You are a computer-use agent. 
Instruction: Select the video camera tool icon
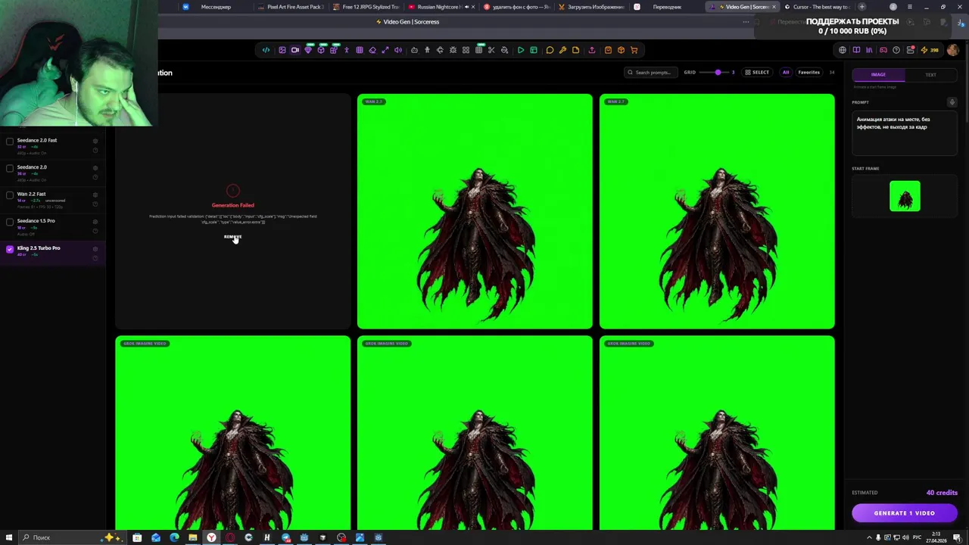point(295,50)
